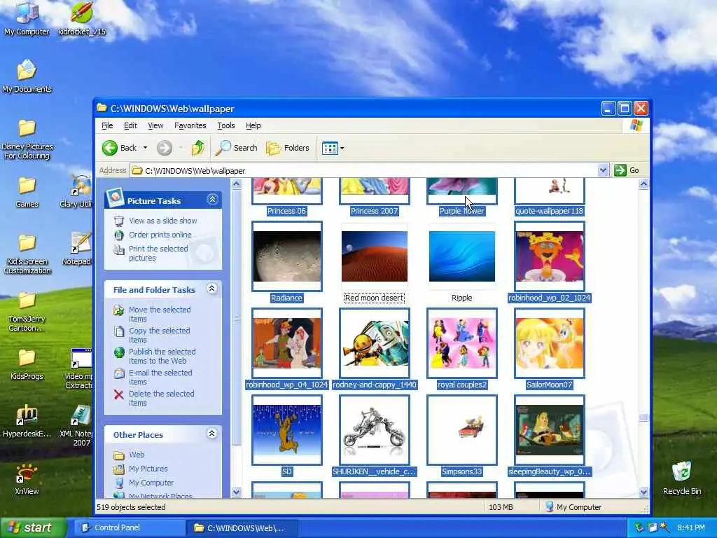Click E-mail the selected items
Screen dimensions: 717x538
pos(160,377)
